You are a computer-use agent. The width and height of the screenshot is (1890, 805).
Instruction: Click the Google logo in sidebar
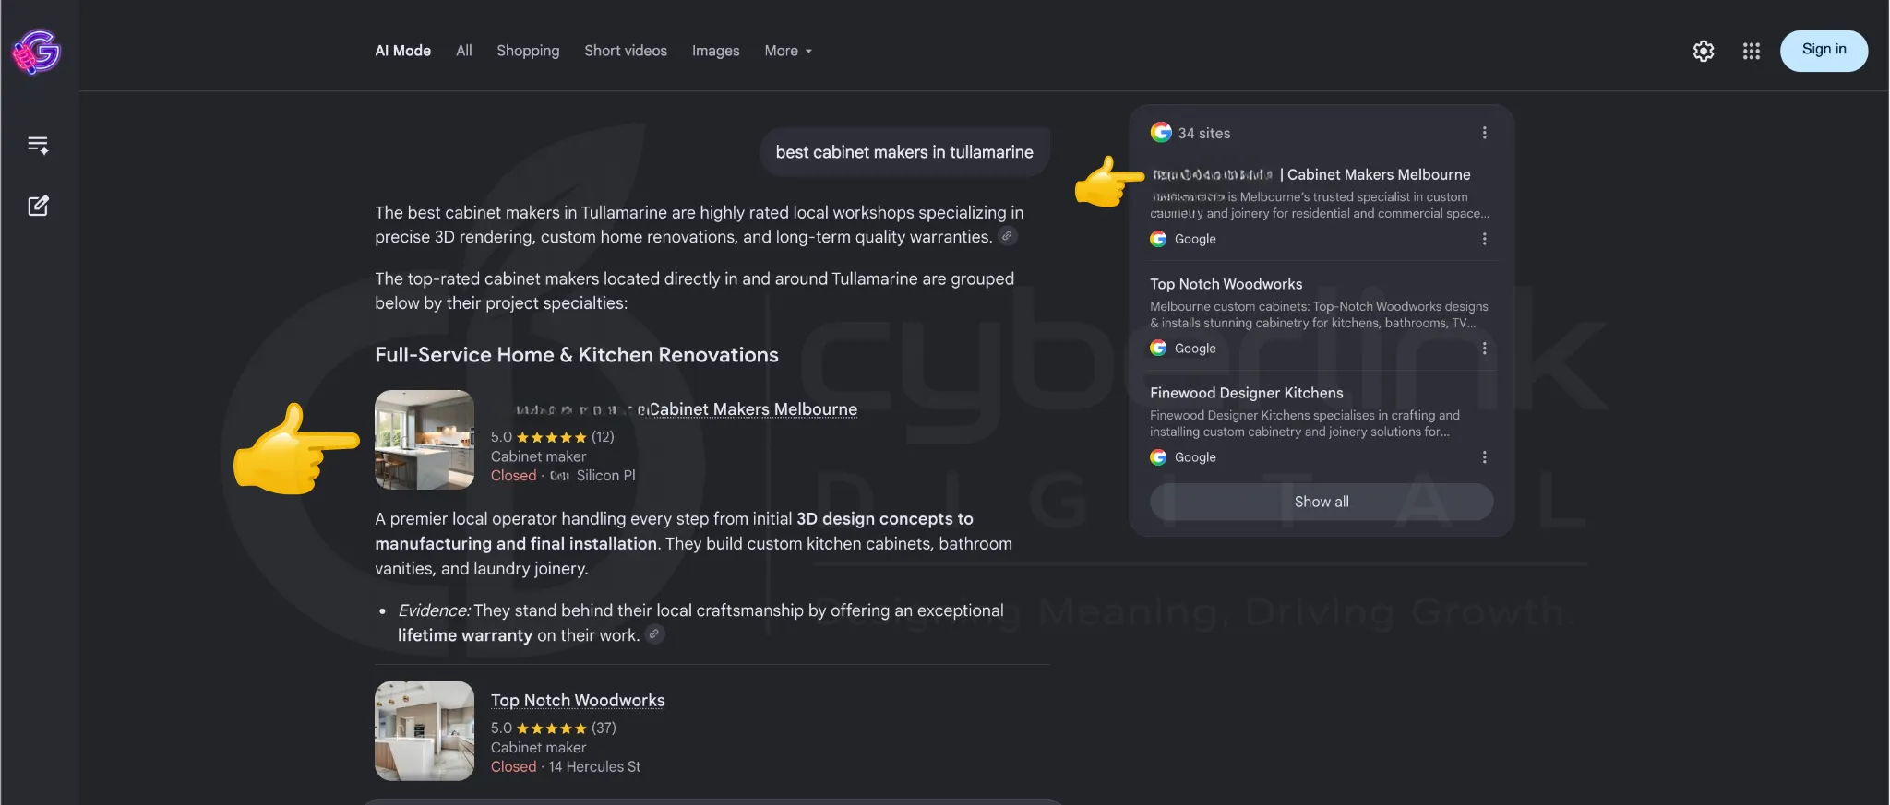tap(37, 52)
